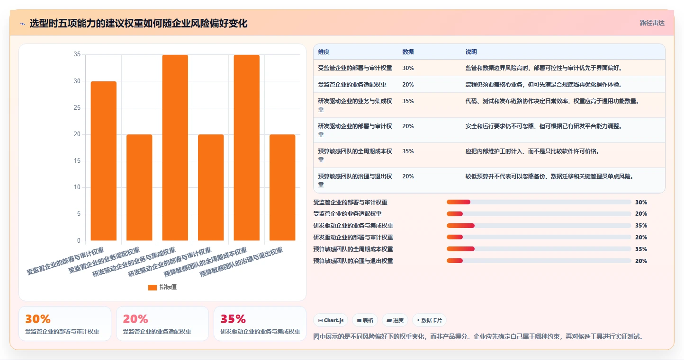Click the bar for 研发驱动企业的部署与审计权重
The image size is (684, 360).
211,187
